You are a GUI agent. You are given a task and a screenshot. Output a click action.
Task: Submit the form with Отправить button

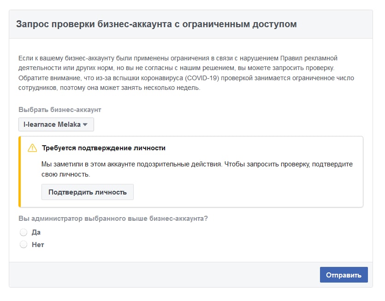[x=344, y=275]
